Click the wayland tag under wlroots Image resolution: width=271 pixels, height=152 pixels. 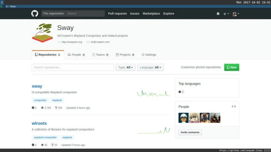(67, 137)
